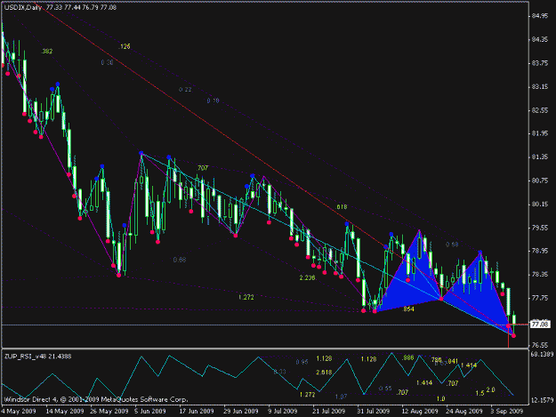Click the 0.30 ratio label
The height and width of the screenshot is (417, 556).
pyautogui.click(x=107, y=63)
